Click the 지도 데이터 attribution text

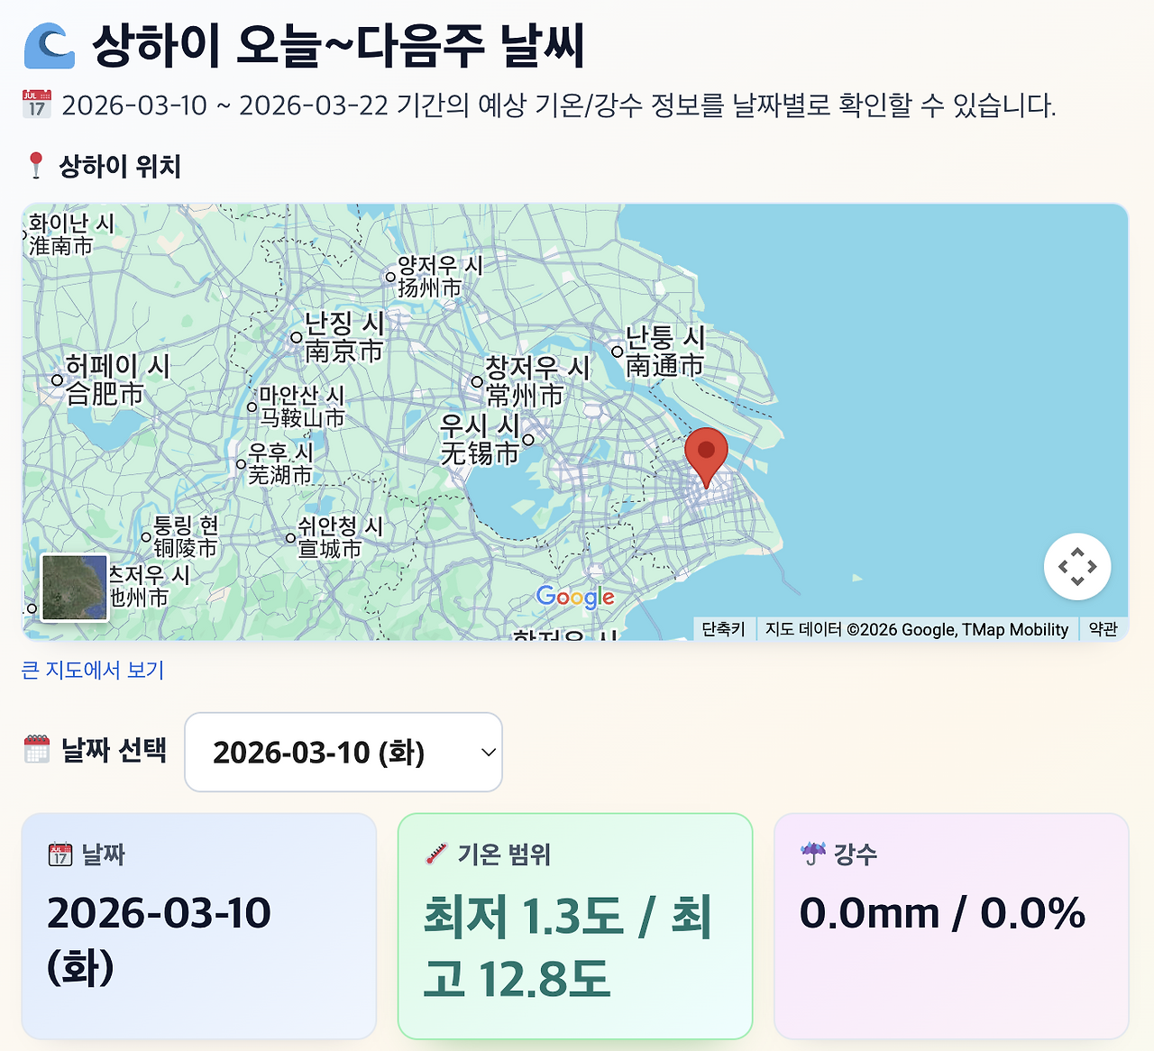915,629
